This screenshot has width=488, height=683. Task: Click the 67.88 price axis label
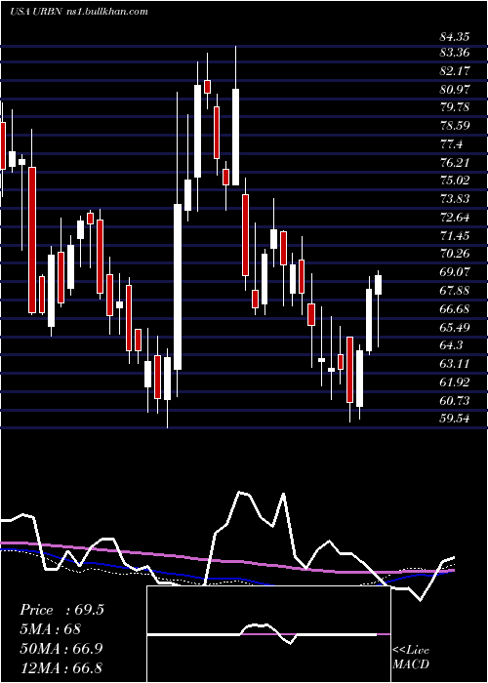click(455, 290)
